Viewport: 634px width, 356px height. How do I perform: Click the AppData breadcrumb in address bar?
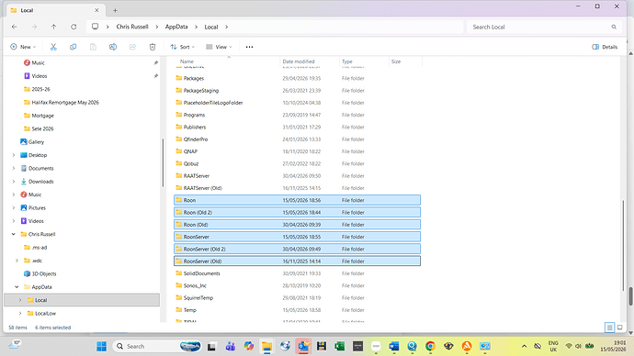[x=176, y=27]
